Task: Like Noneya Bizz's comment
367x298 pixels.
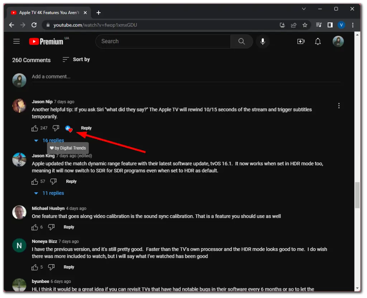Action: (x=34, y=267)
